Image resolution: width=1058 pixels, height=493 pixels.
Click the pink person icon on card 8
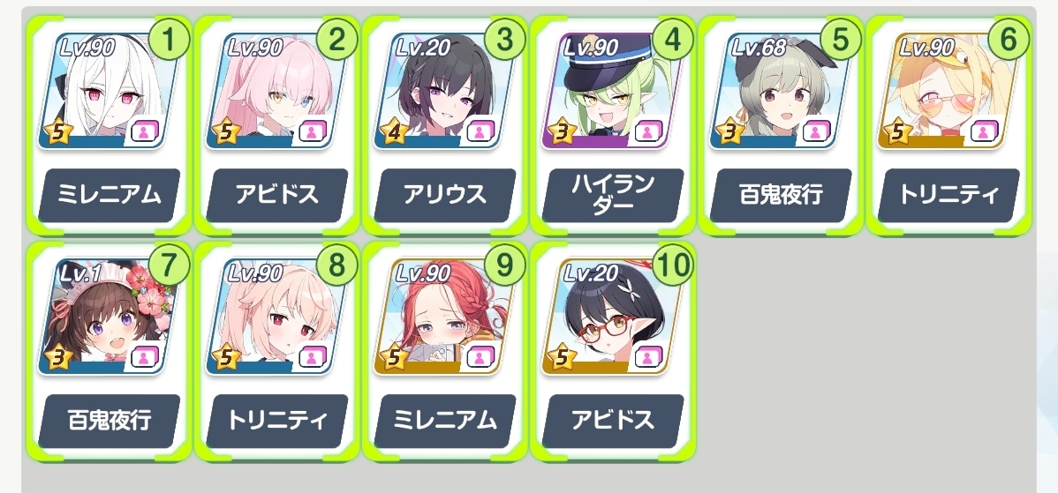(x=312, y=356)
